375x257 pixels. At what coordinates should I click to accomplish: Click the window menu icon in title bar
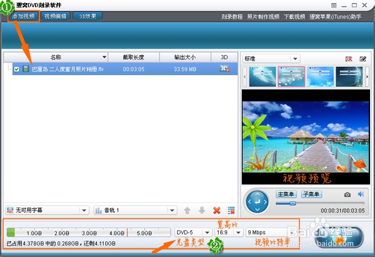(334, 5)
